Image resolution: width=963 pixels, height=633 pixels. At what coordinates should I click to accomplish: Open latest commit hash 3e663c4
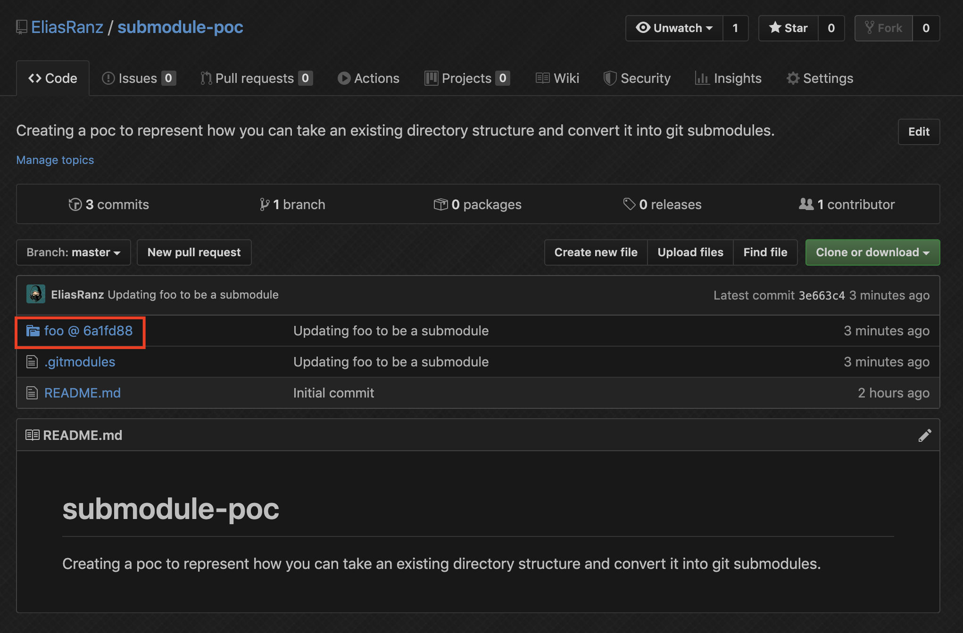coord(822,295)
